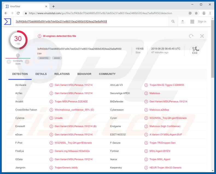The image size is (216, 174).
Task: Click warning icon in Ad-Aware row
Action: [x=51, y=85]
